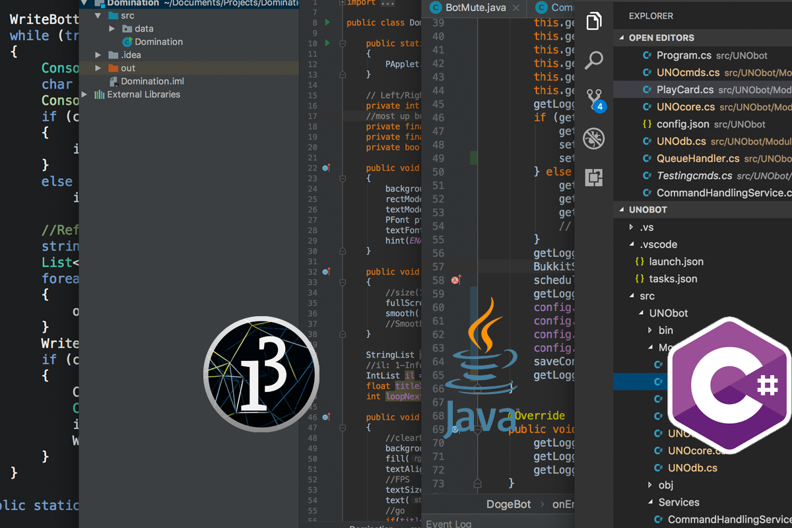Click the override marker on line 22 gutter
Image resolution: width=792 pixels, height=528 pixels.
pyautogui.click(x=326, y=168)
